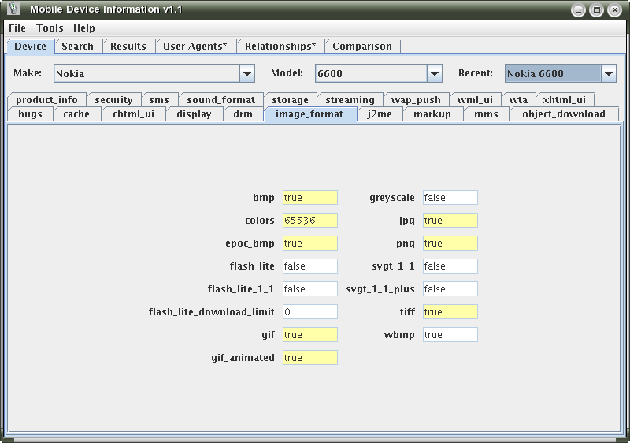Open the Help menu
This screenshot has width=630, height=443.
(x=83, y=28)
